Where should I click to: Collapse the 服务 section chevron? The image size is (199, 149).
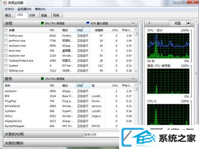(133, 79)
